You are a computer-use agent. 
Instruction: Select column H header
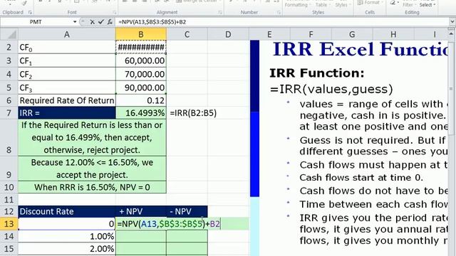(x=393, y=34)
